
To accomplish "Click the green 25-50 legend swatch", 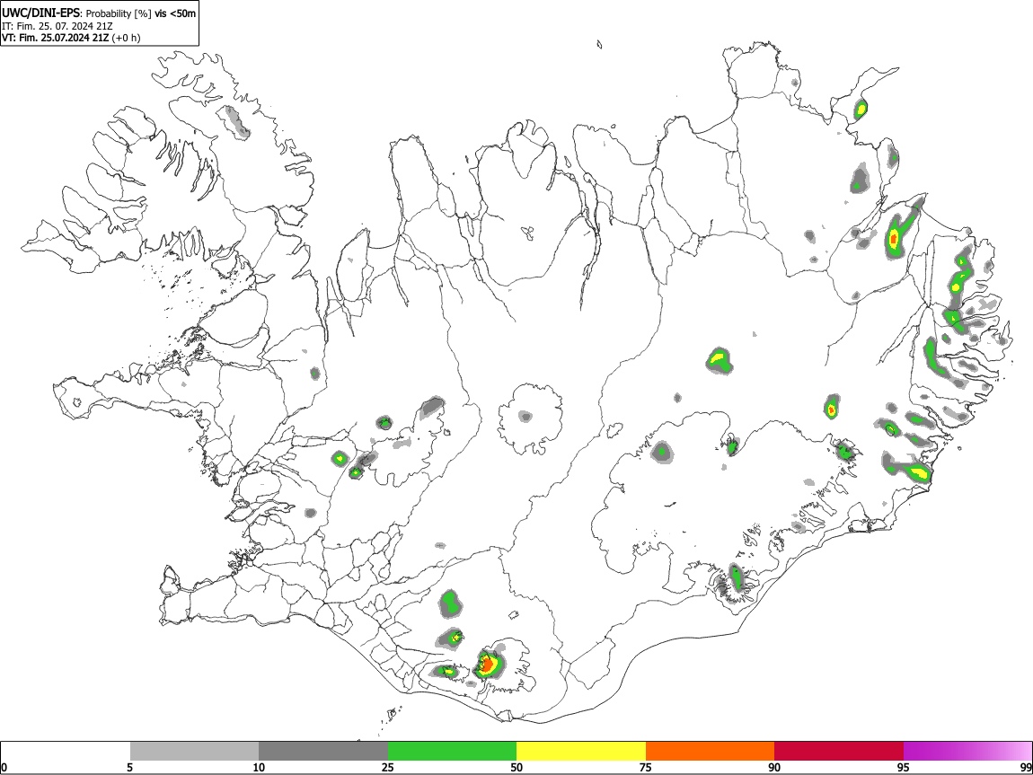I will click(452, 752).
